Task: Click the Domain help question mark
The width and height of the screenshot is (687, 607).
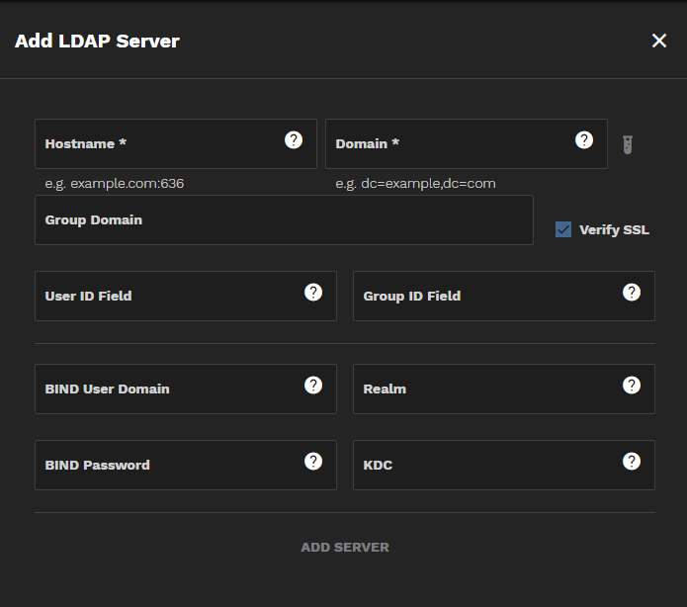Action: point(584,139)
